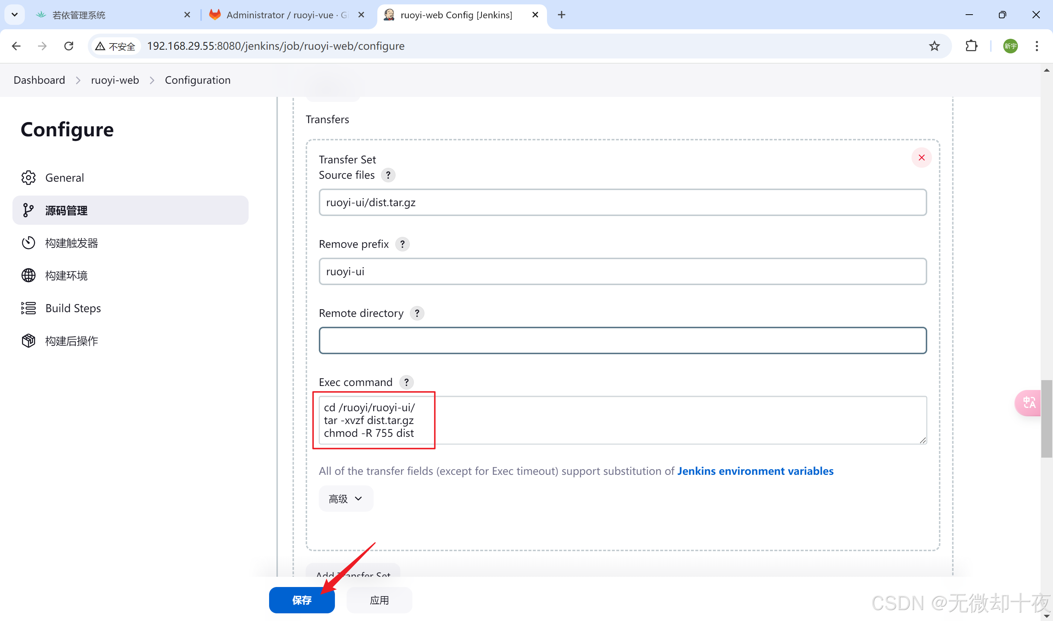This screenshot has width=1053, height=621.
Task: Jump to 构建后操作 section in sidebar
Action: (71, 341)
